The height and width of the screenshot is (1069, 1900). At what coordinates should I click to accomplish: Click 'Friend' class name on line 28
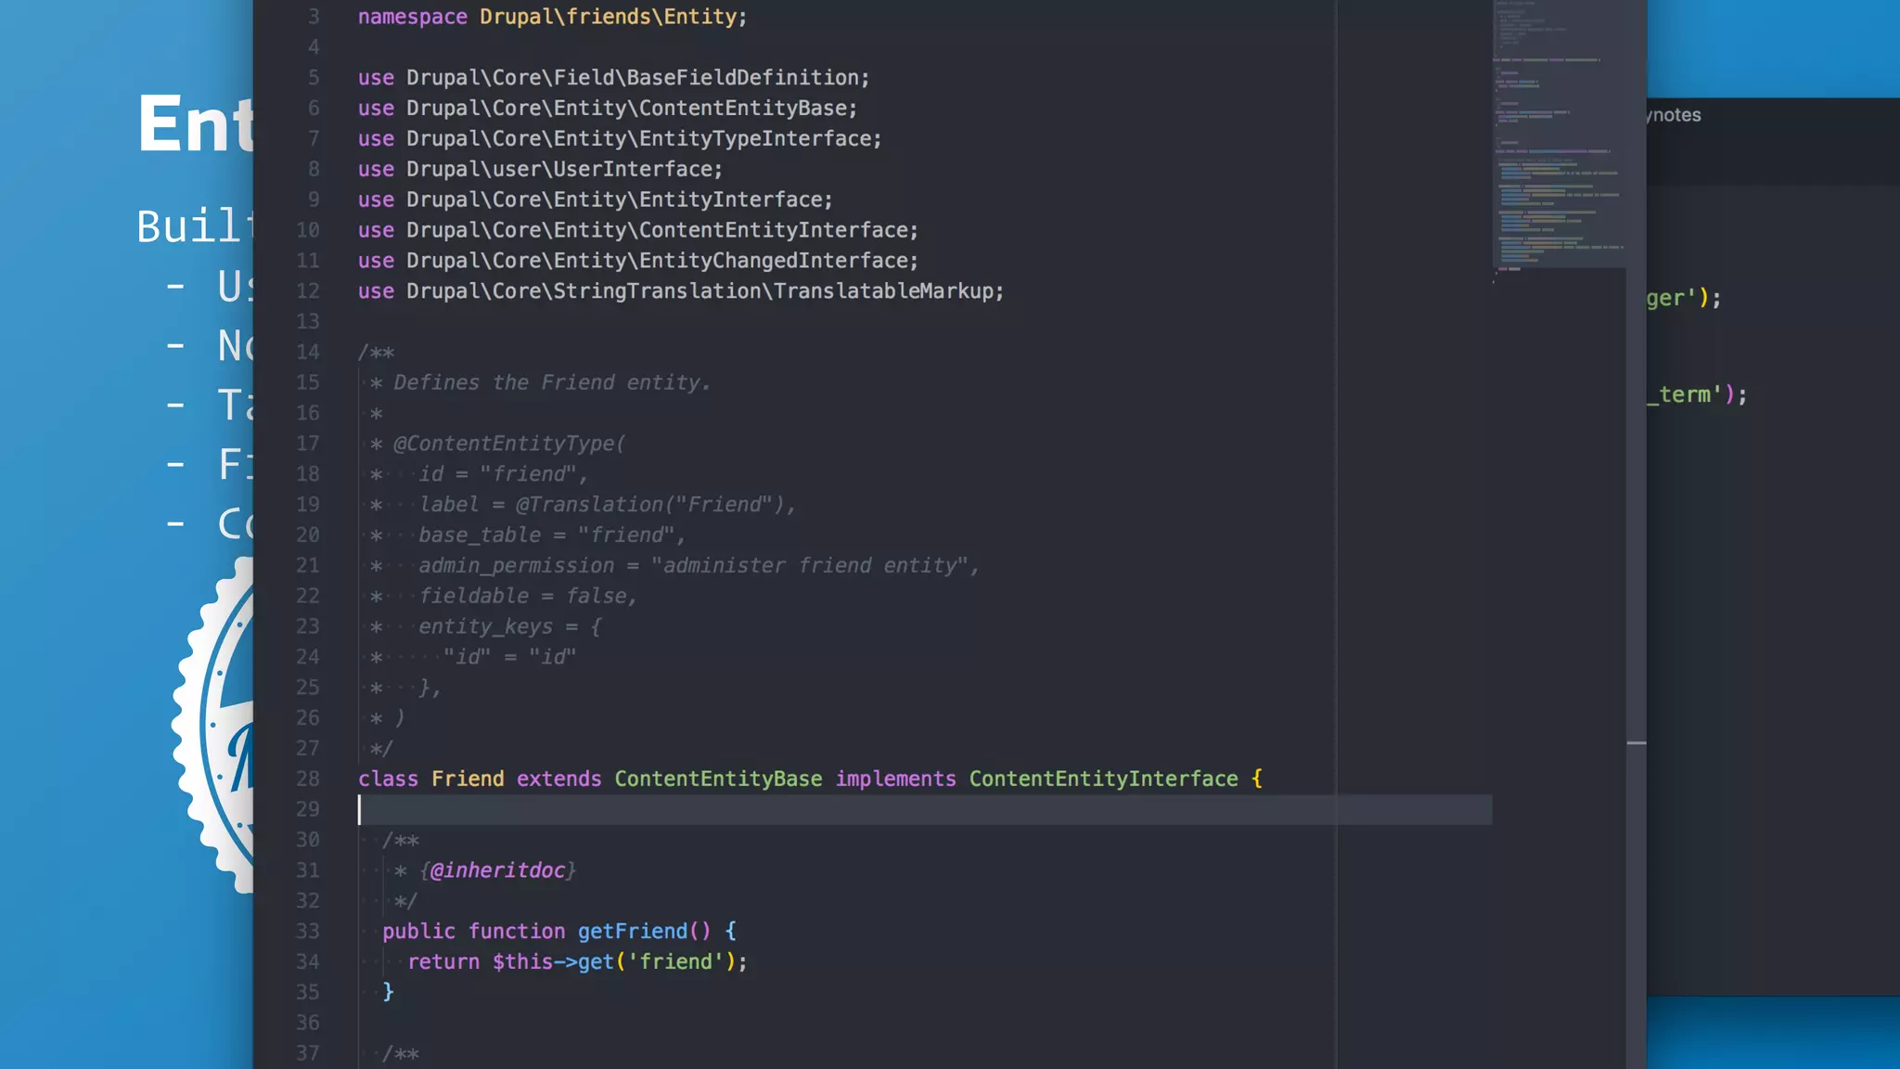tap(468, 779)
